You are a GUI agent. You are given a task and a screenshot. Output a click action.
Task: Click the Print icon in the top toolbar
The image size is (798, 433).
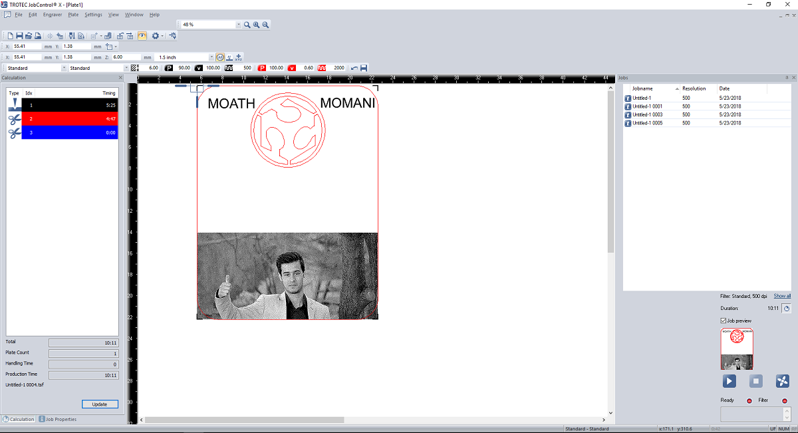click(38, 36)
